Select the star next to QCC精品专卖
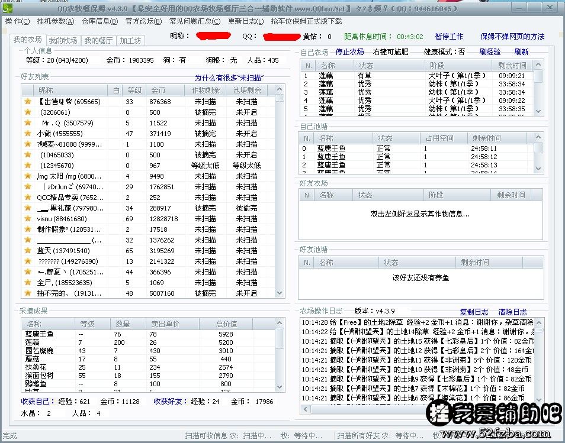The width and height of the screenshot is (565, 443). [28, 197]
